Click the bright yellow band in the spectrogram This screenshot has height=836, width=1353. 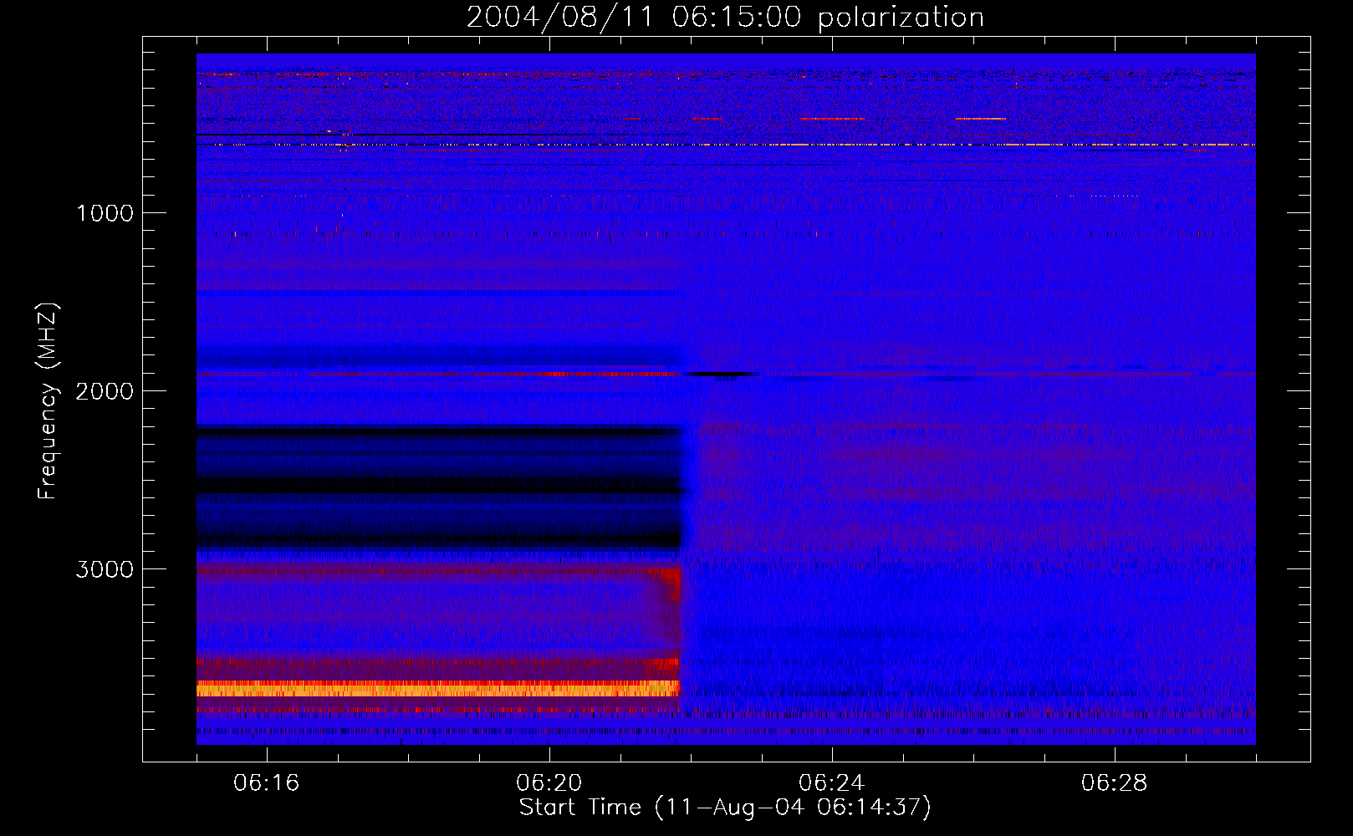(438, 689)
